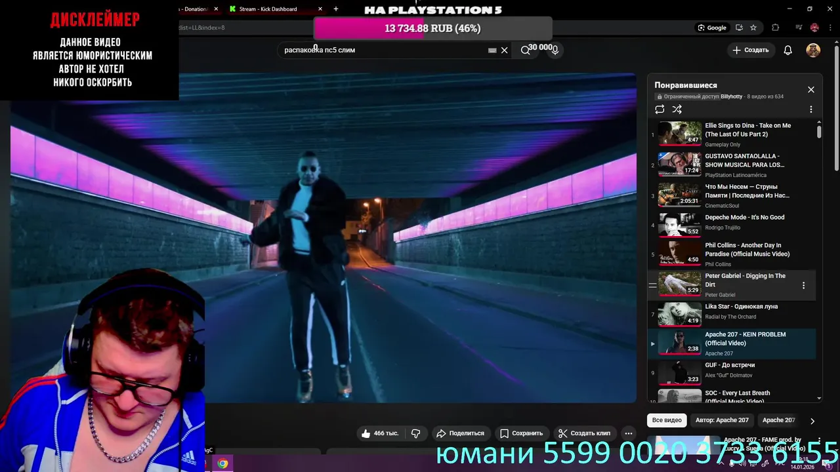Open more actions menu below video
Viewport: 840px width, 472px height.
(629, 433)
